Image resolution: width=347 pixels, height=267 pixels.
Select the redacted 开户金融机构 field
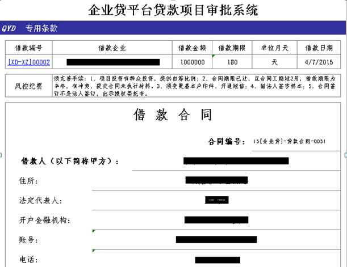216,219
